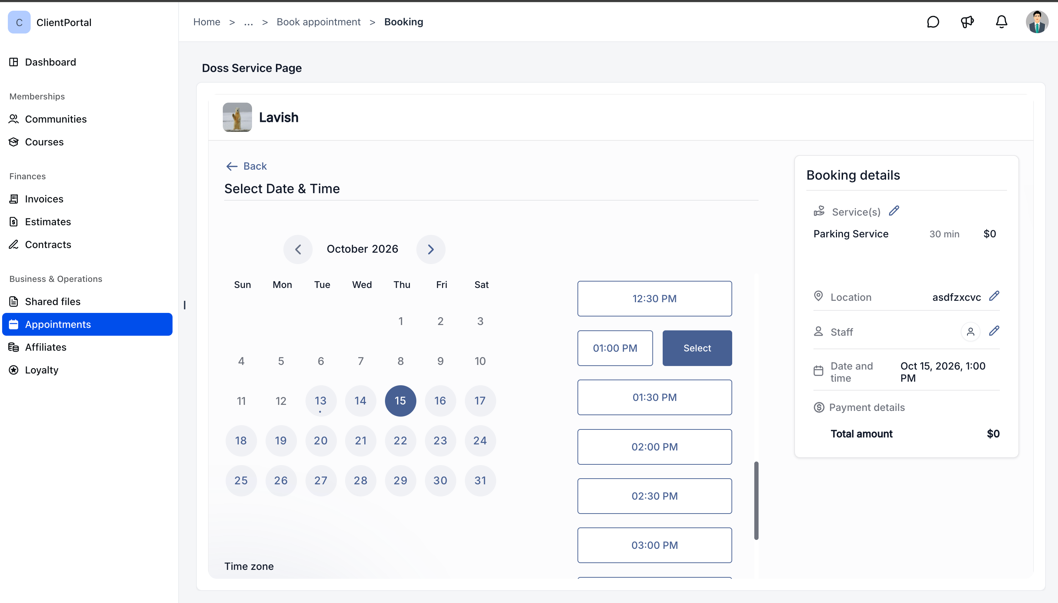Select October 16 on calendar
This screenshot has height=603, width=1058.
(440, 401)
